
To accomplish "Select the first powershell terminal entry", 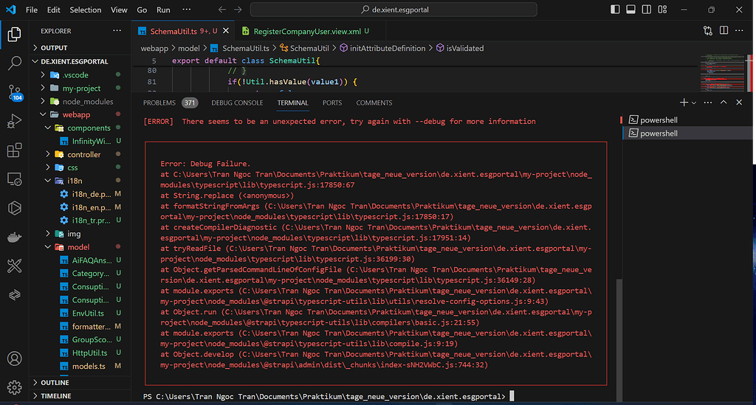I will pos(659,120).
